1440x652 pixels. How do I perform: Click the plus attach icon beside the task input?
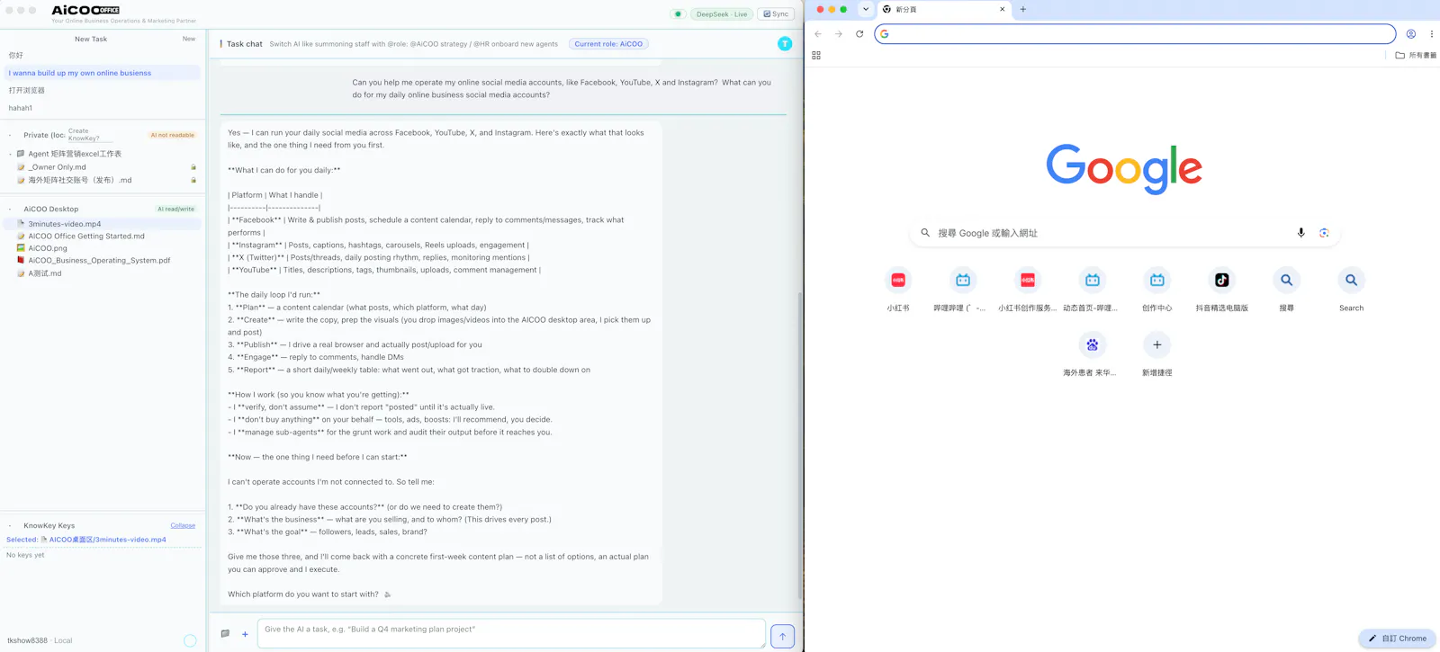click(x=245, y=634)
